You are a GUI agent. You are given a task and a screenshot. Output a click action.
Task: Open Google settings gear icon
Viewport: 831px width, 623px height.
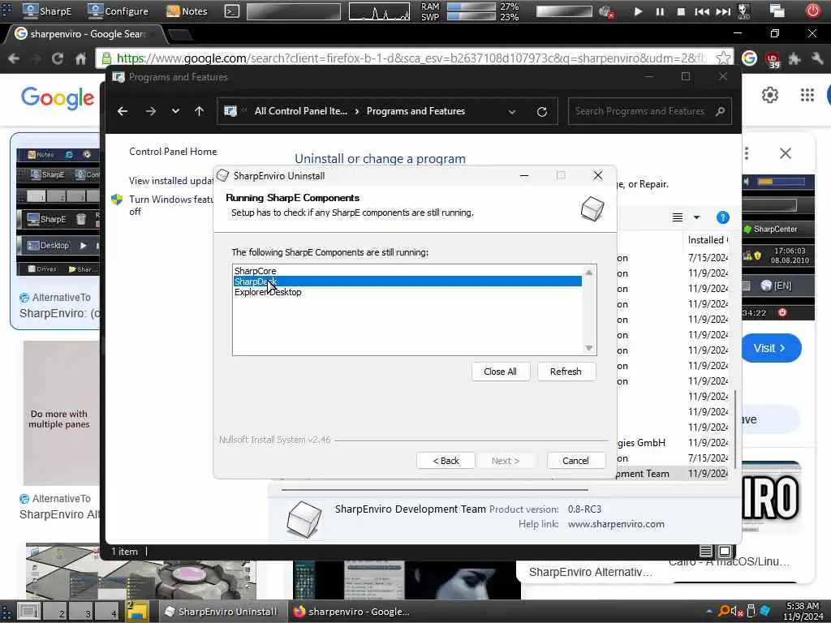(x=770, y=96)
